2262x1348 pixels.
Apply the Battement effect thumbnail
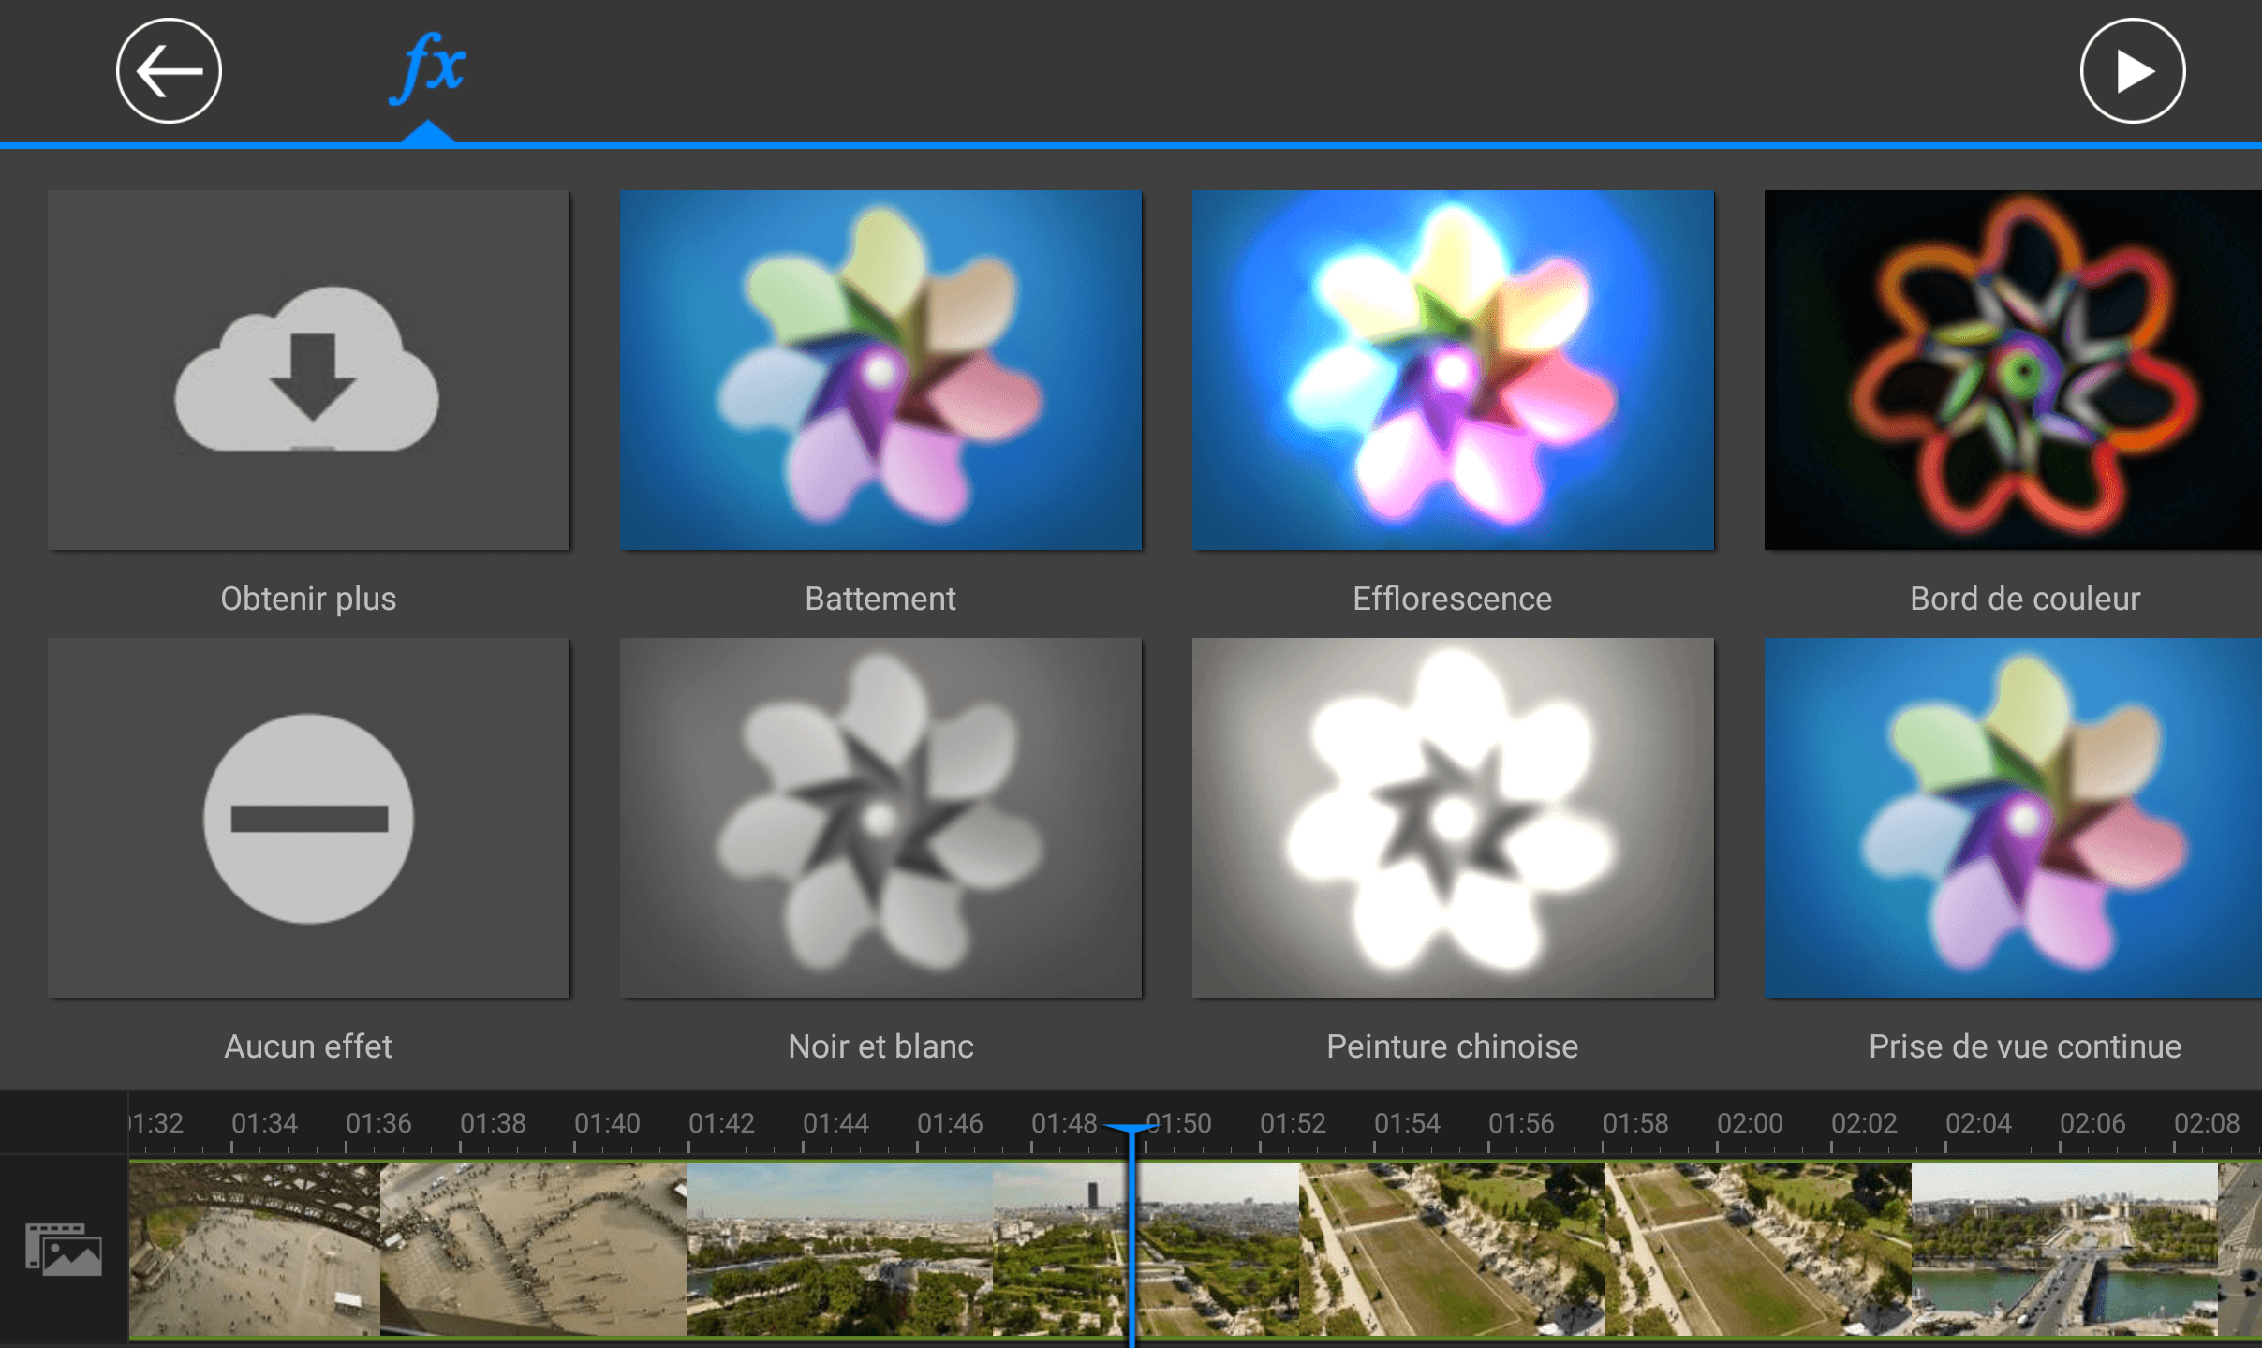[880, 369]
